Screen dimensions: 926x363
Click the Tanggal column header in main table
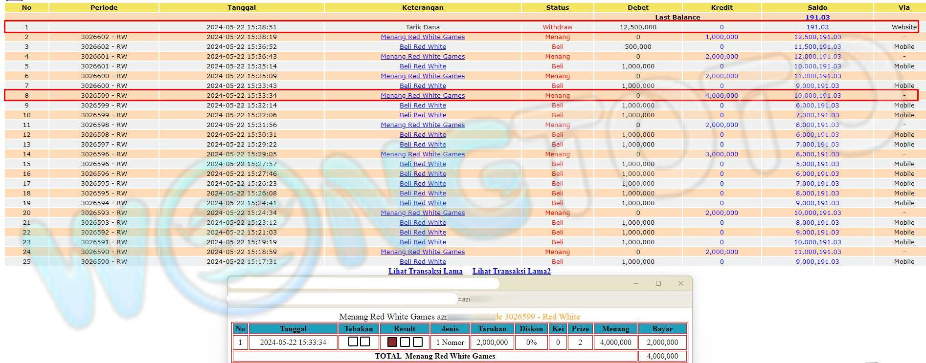(x=241, y=7)
